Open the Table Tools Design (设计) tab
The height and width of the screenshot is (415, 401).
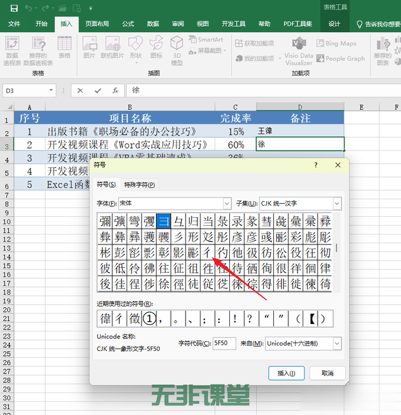point(335,24)
